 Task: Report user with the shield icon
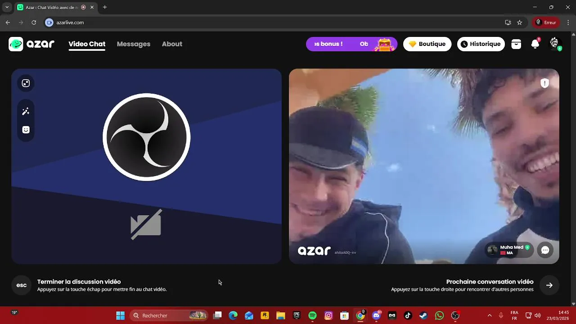(x=544, y=83)
